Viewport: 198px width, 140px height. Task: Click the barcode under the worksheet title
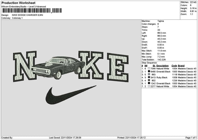[x=32, y=11]
